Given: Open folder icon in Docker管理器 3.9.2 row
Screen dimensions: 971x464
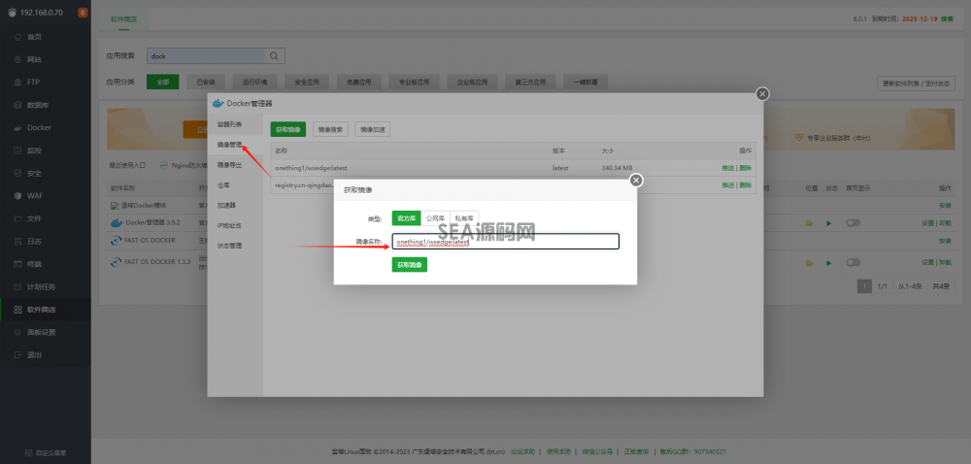Looking at the screenshot, I should click(809, 223).
